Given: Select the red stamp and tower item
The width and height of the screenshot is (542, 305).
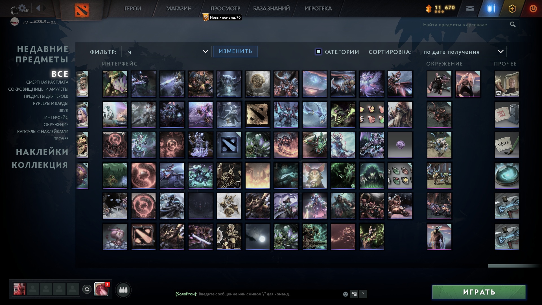Looking at the screenshot, I should click(507, 114).
